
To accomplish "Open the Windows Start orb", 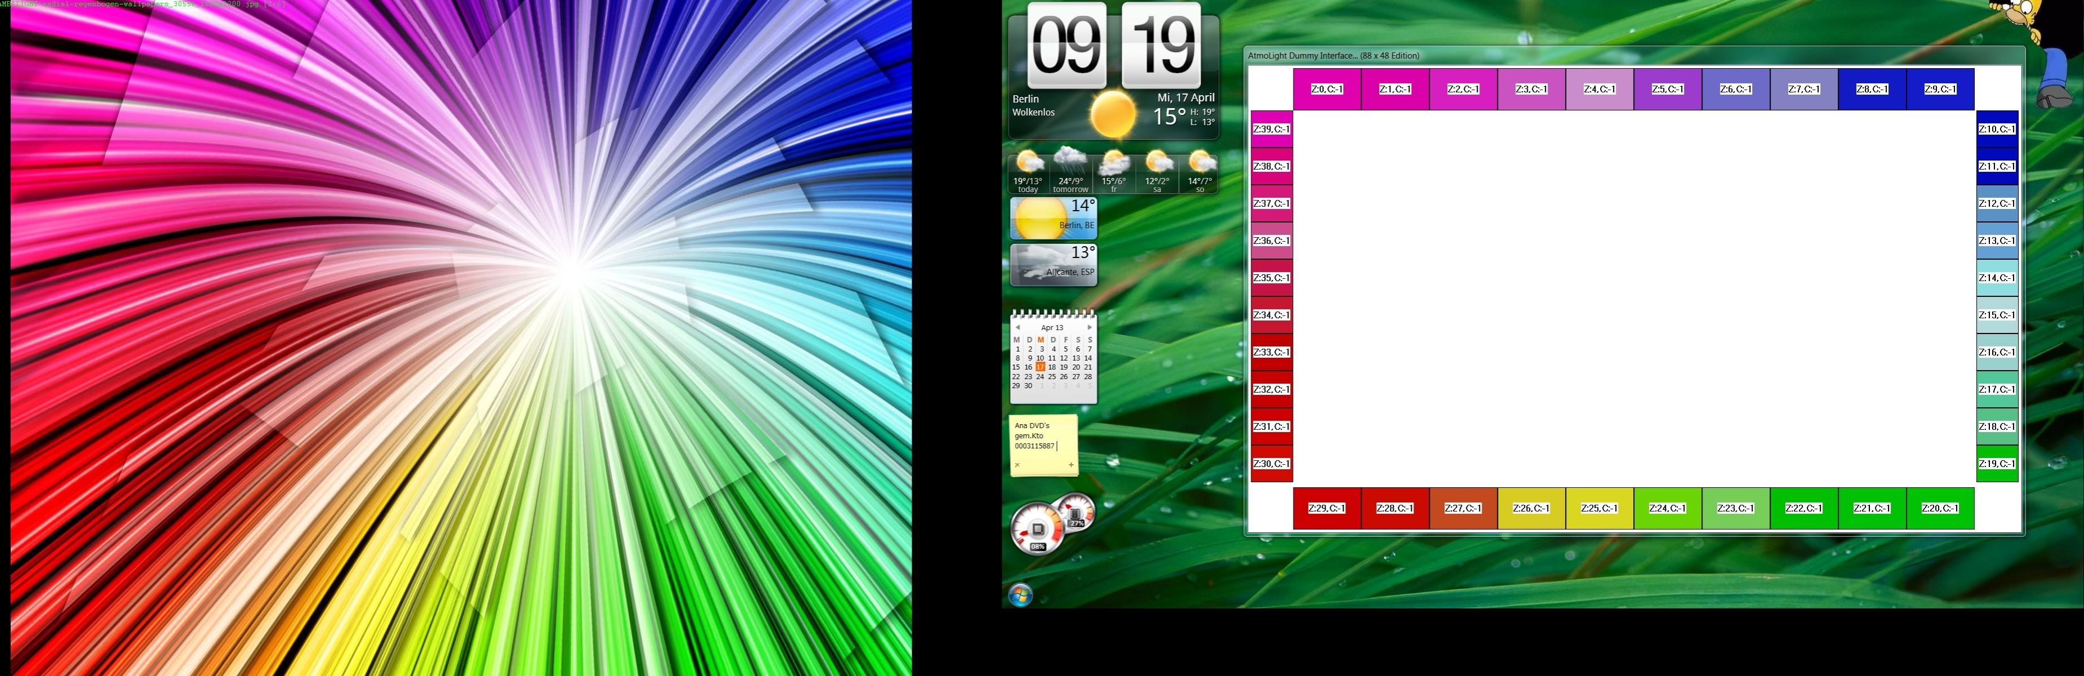I will (1021, 596).
